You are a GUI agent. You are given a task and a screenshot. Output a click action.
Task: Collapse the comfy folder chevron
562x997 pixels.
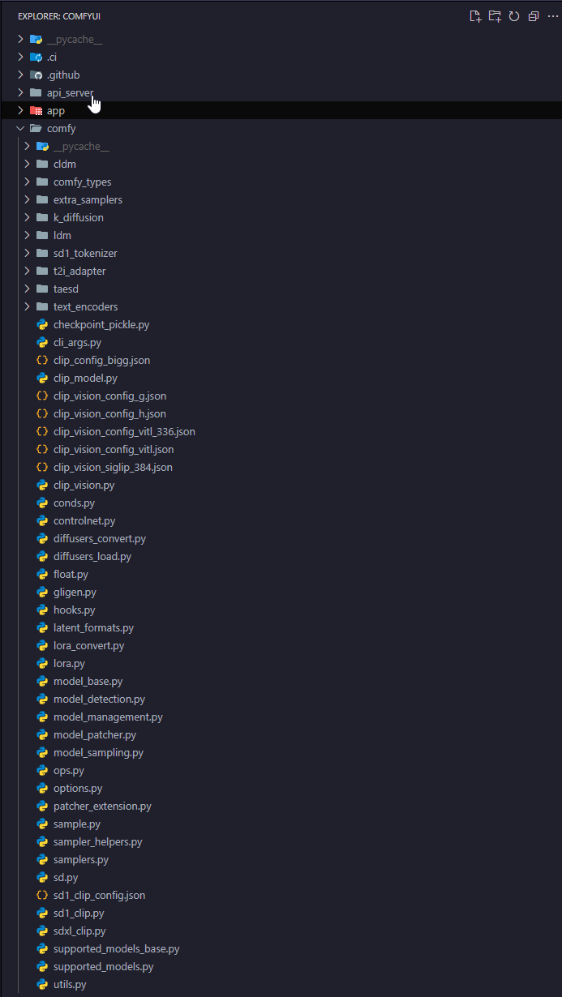[20, 128]
